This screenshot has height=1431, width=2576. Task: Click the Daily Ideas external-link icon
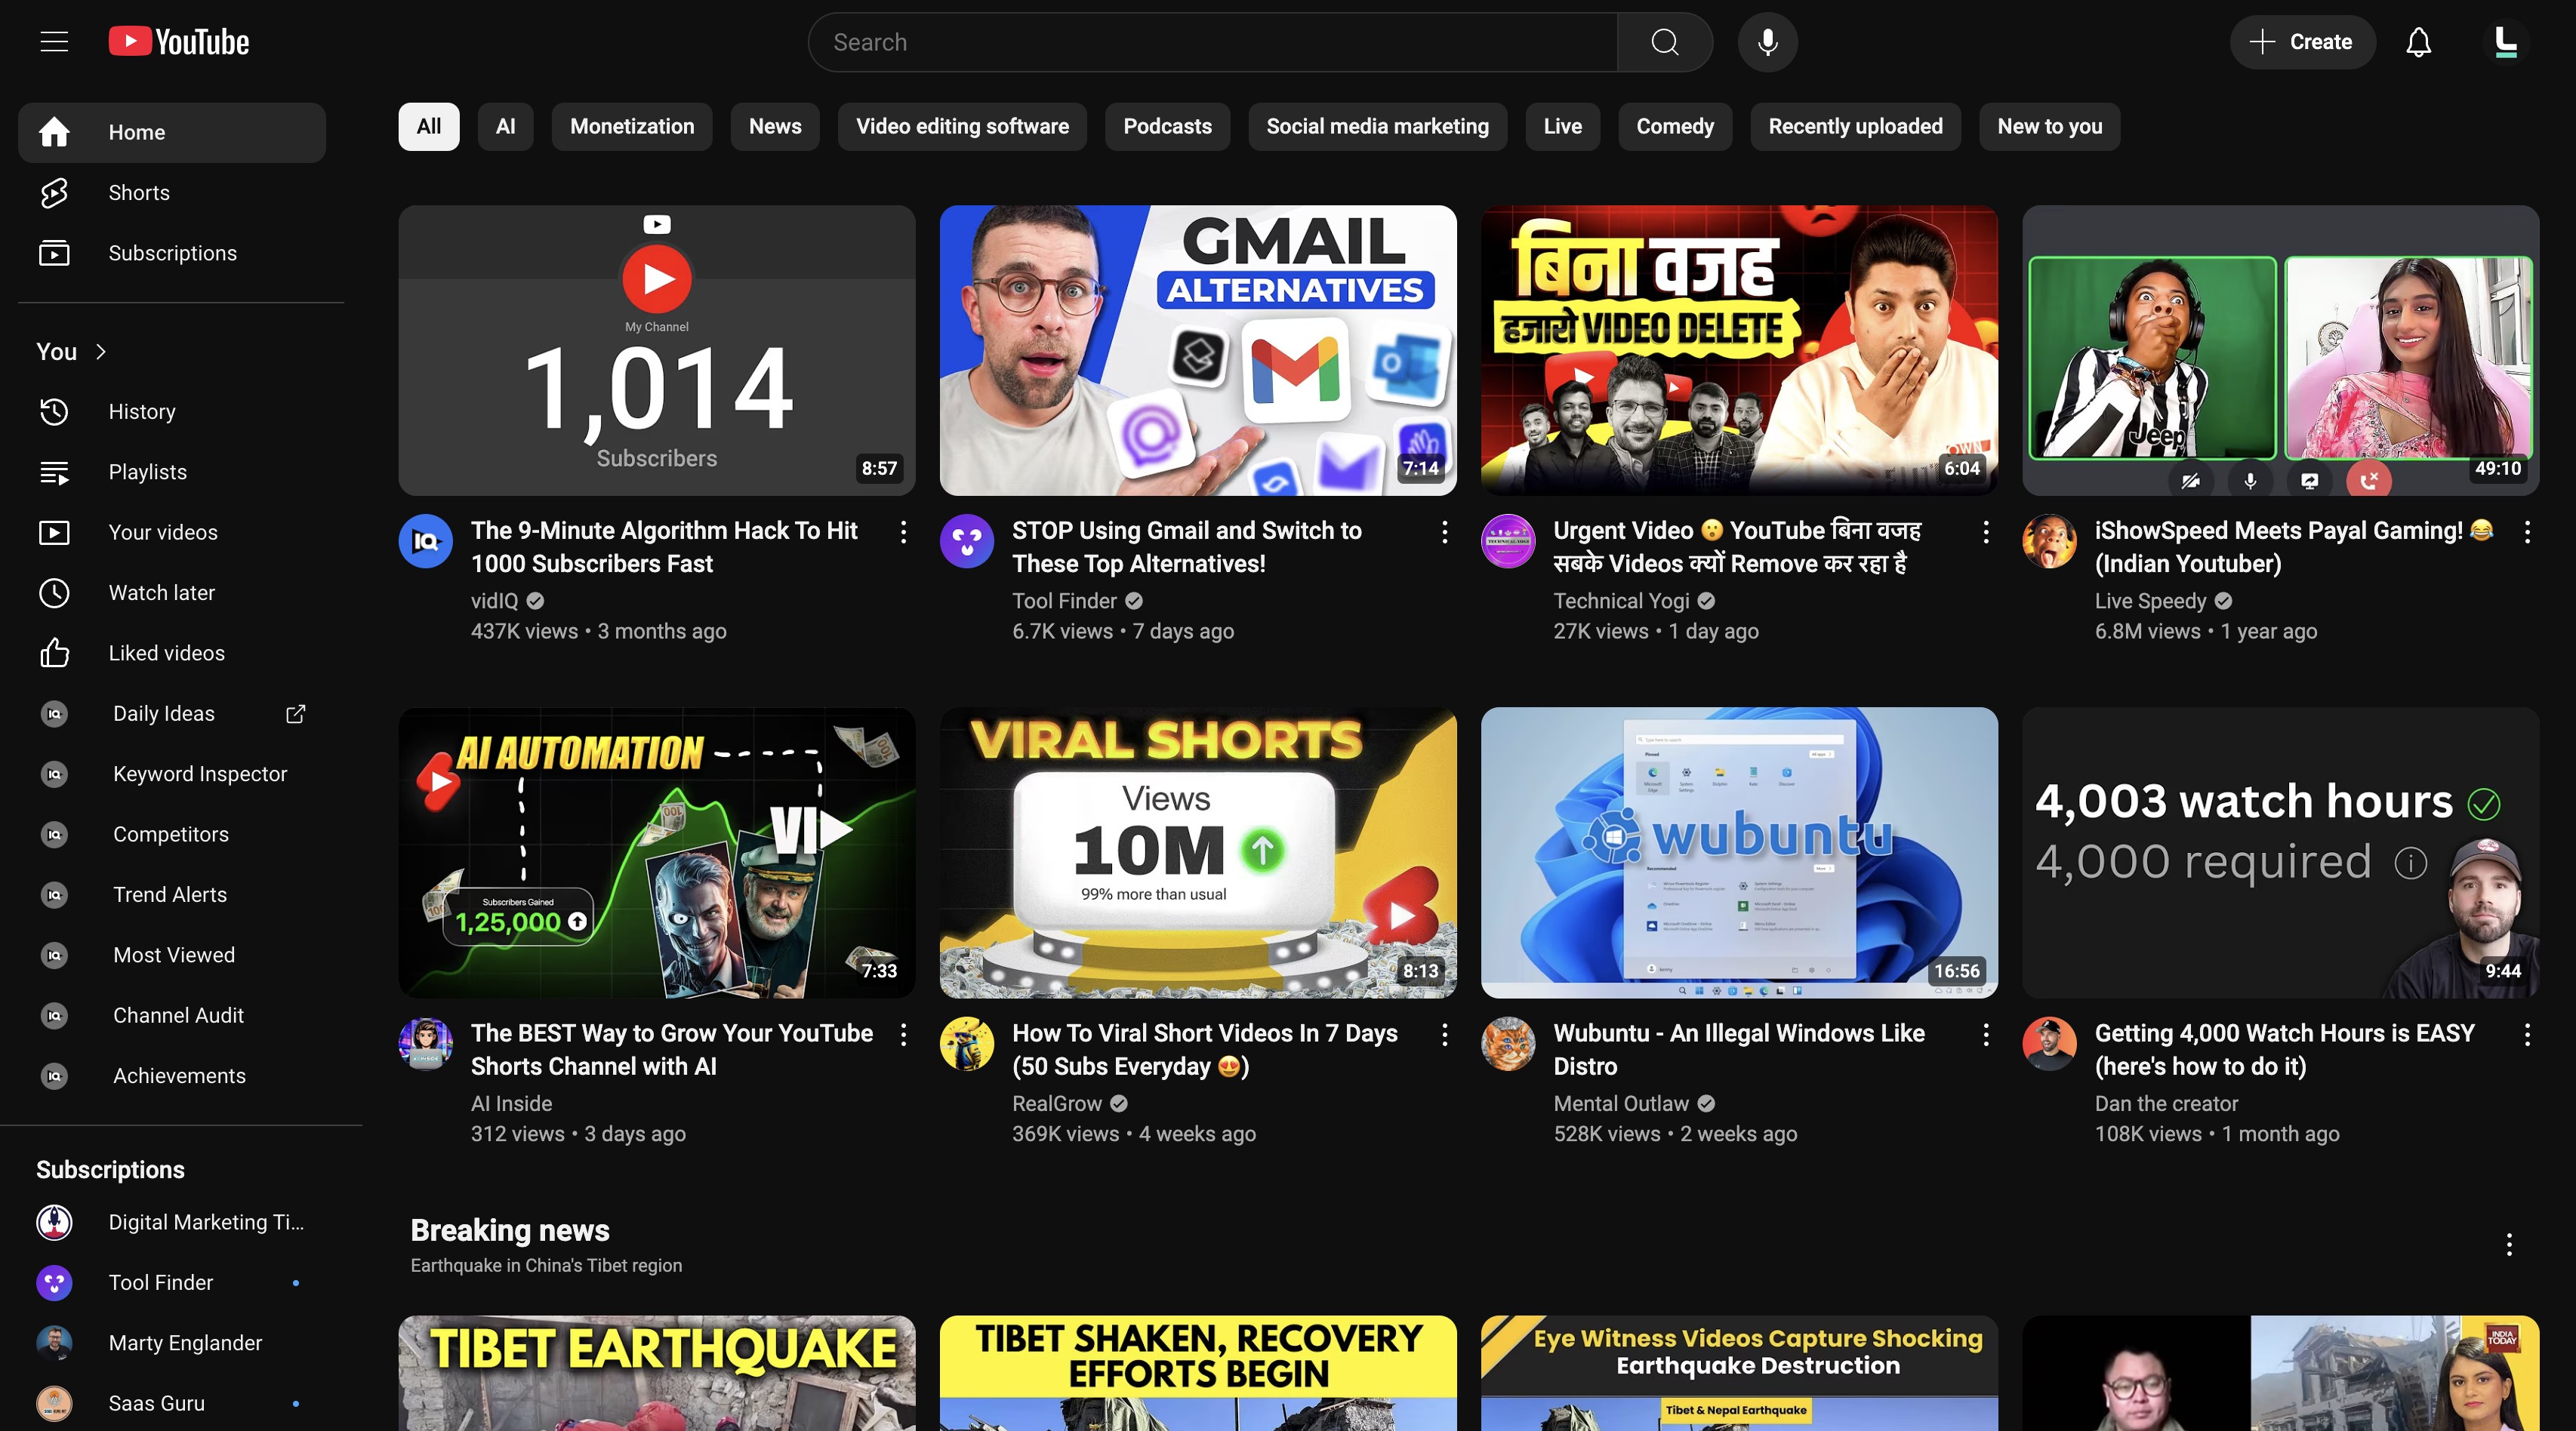(295, 714)
